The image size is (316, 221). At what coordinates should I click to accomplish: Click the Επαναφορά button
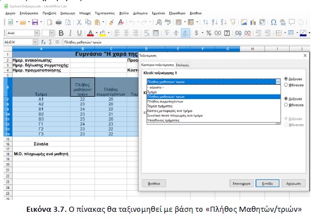click(x=242, y=183)
